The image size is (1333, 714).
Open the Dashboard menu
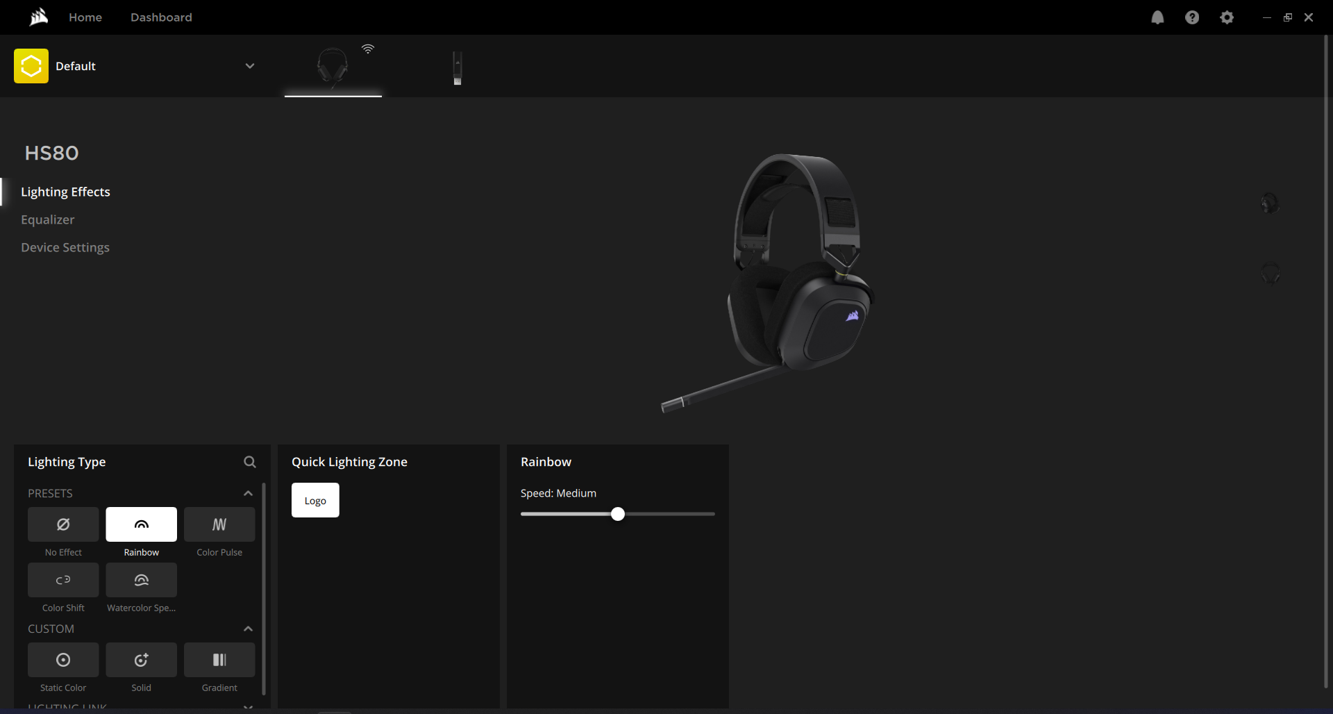point(161,17)
